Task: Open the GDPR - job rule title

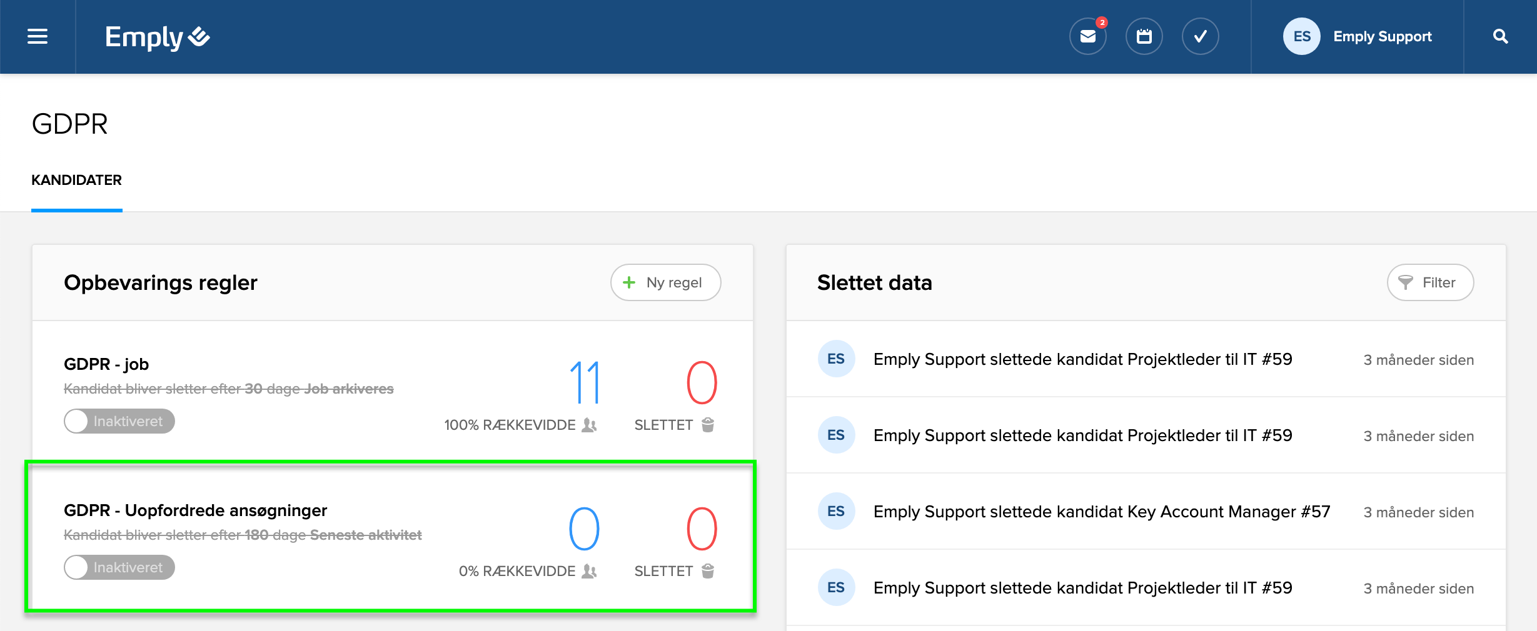Action: click(x=106, y=364)
